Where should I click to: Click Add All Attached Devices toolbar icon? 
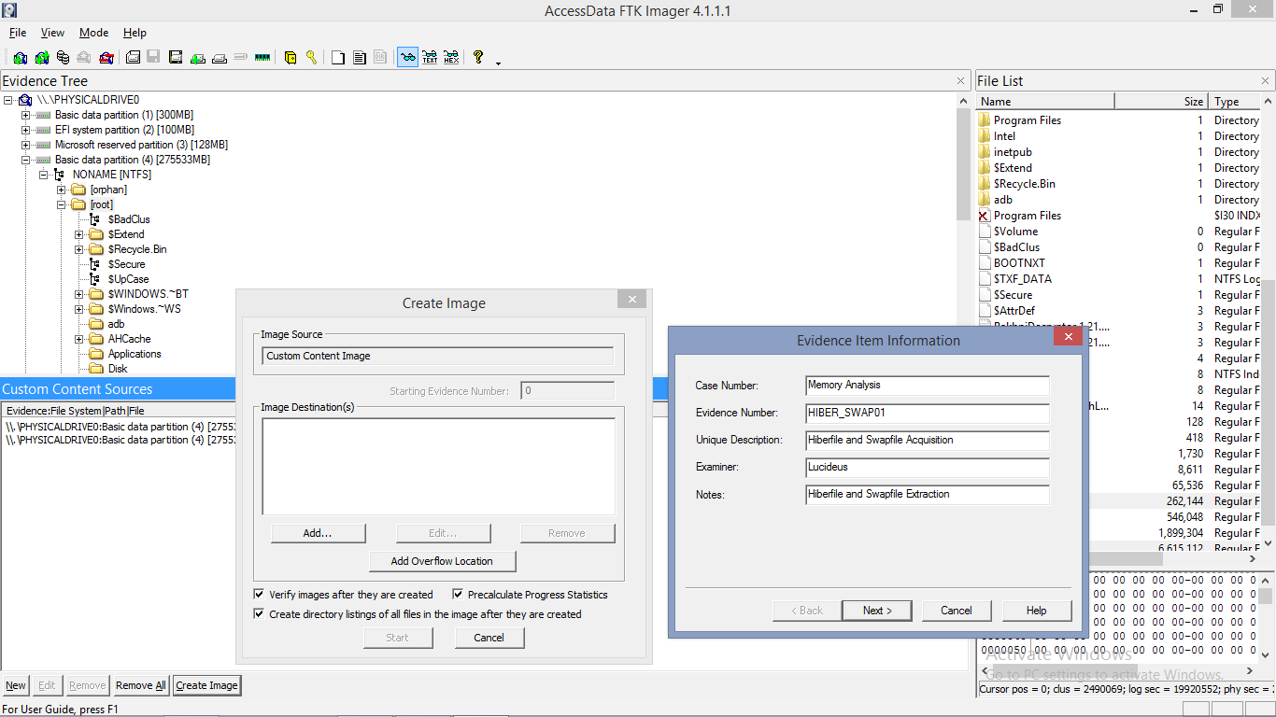pos(41,57)
